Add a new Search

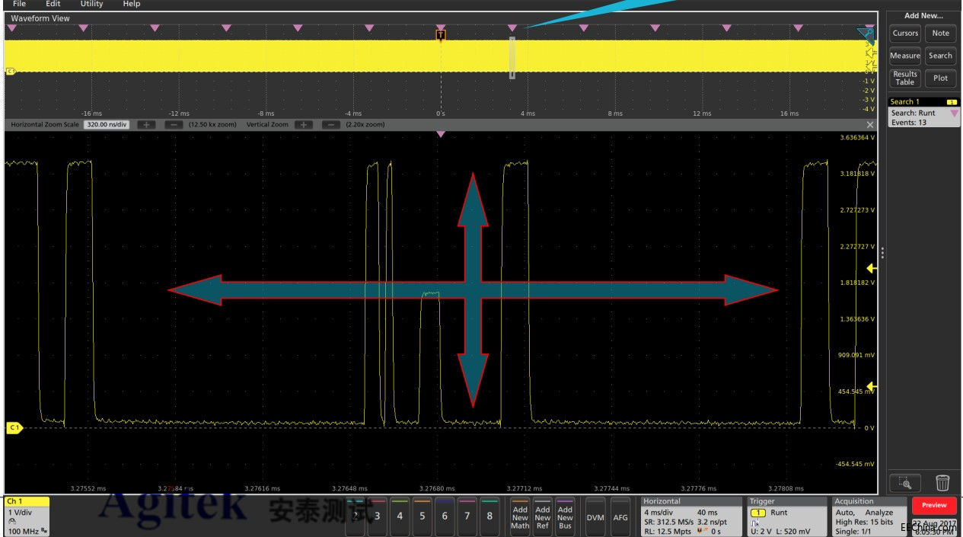click(941, 56)
